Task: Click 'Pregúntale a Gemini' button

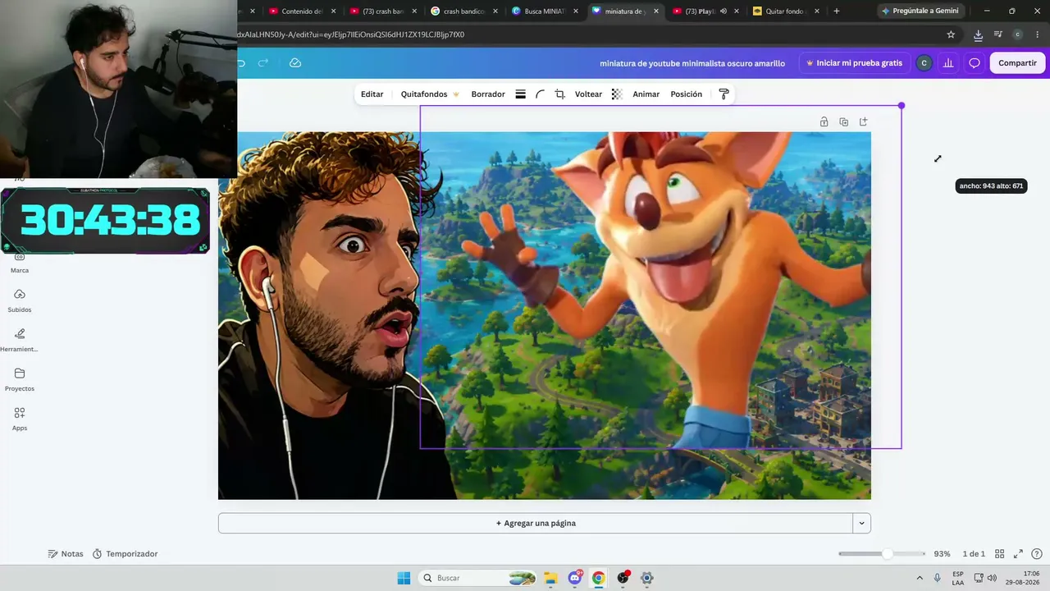Action: point(920,11)
